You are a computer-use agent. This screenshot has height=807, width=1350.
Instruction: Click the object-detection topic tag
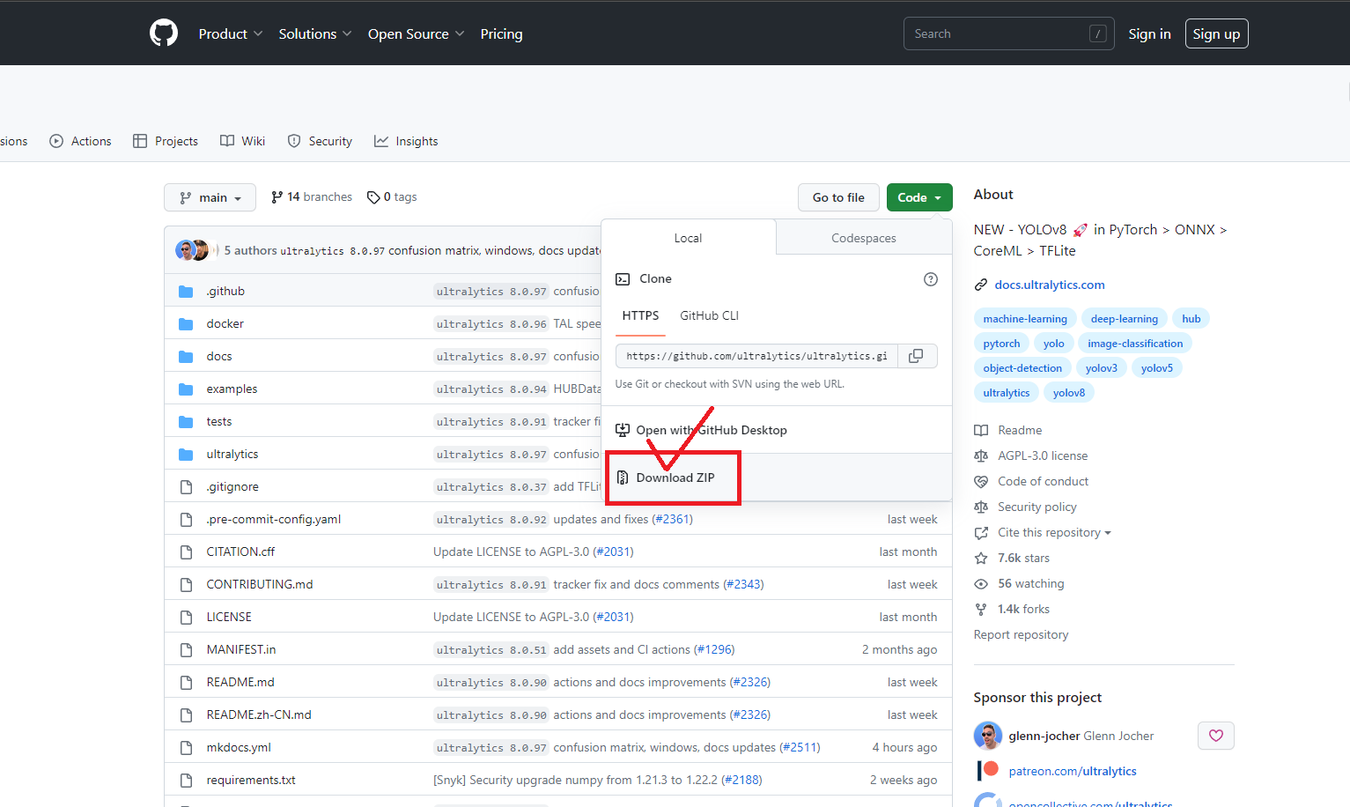click(x=1022, y=368)
